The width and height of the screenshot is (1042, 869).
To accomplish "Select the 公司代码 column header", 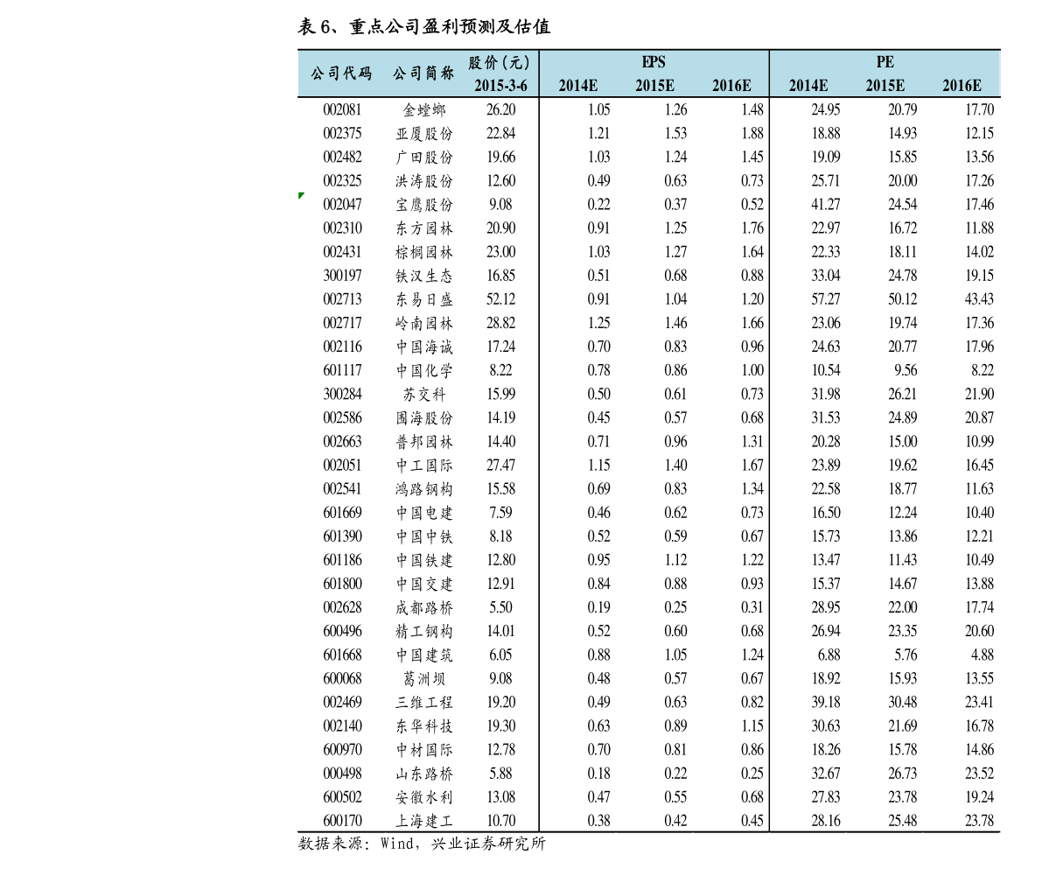I will coord(341,74).
